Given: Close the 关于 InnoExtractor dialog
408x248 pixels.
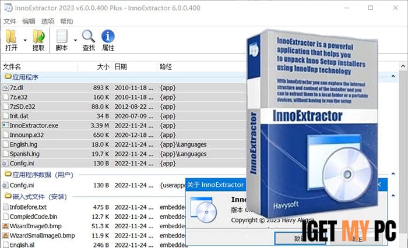Looking at the screenshot, I should click(379, 185).
